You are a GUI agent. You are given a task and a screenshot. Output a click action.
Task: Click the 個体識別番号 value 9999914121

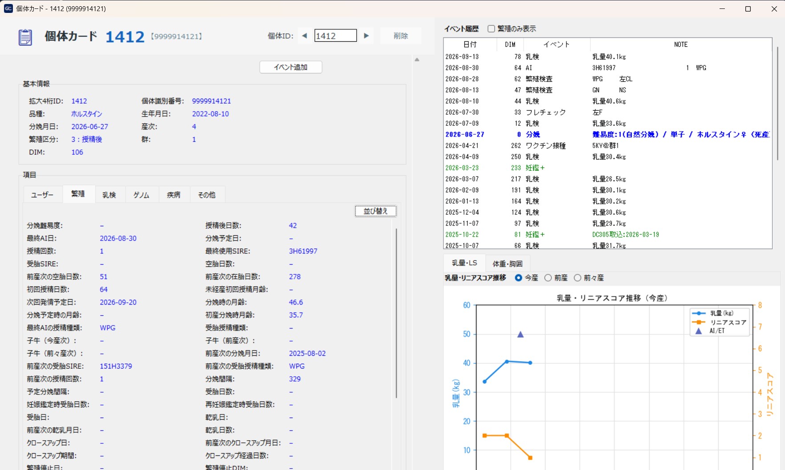pos(212,101)
